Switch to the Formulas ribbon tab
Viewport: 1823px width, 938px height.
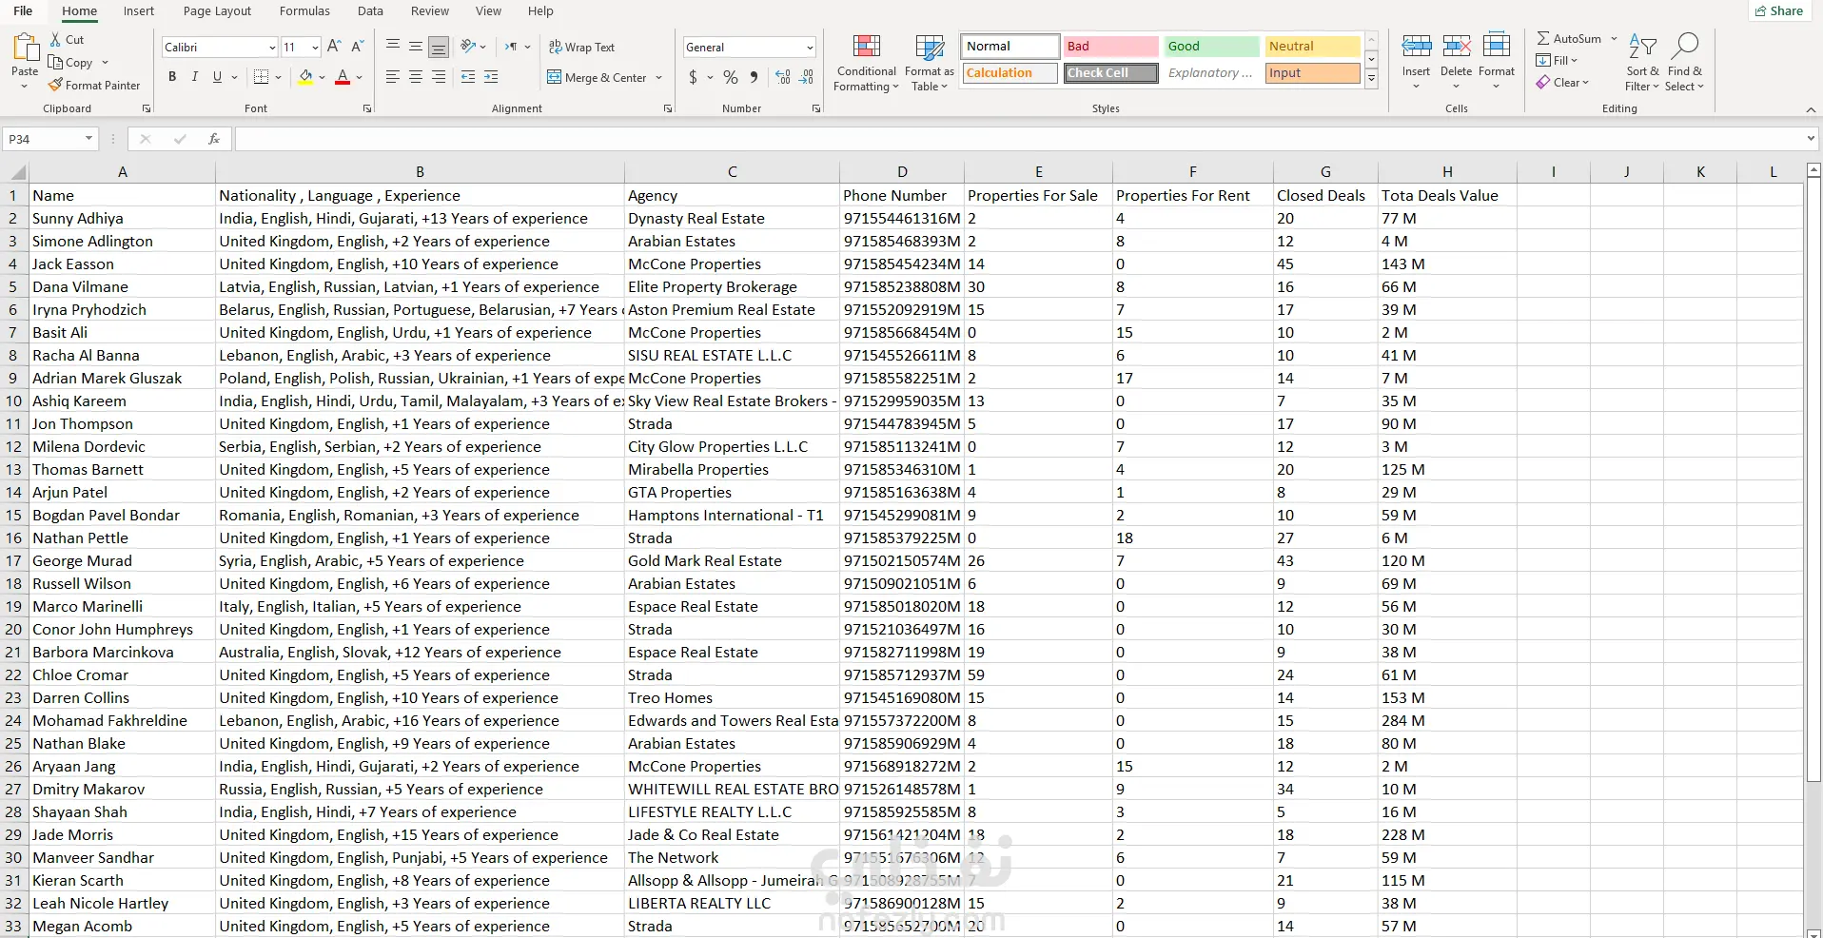304,11
